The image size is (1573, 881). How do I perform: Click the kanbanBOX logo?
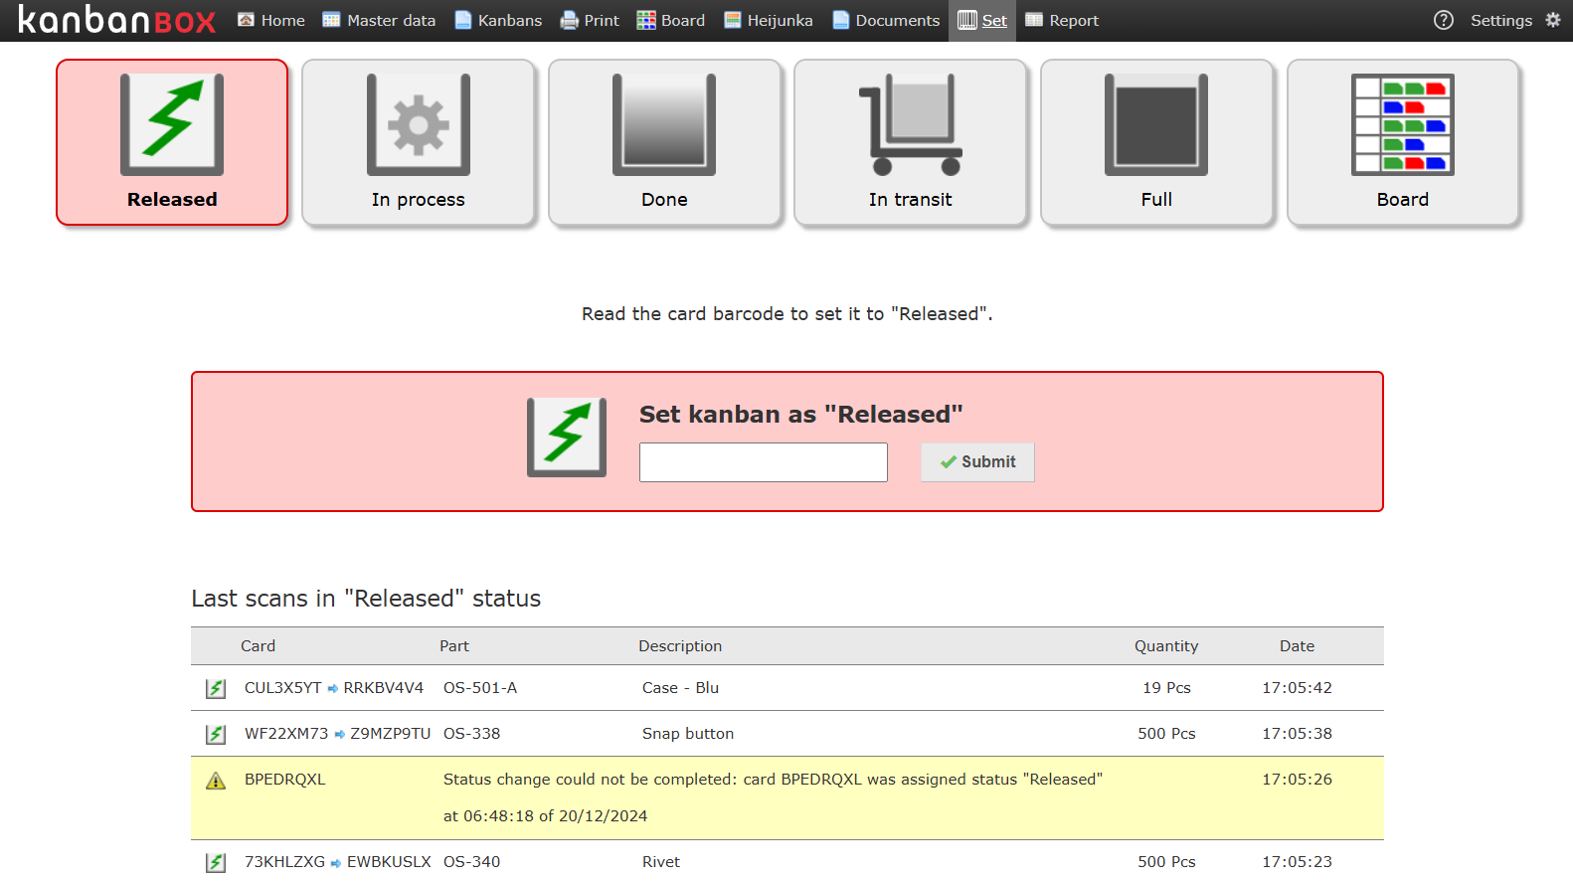pos(116,20)
